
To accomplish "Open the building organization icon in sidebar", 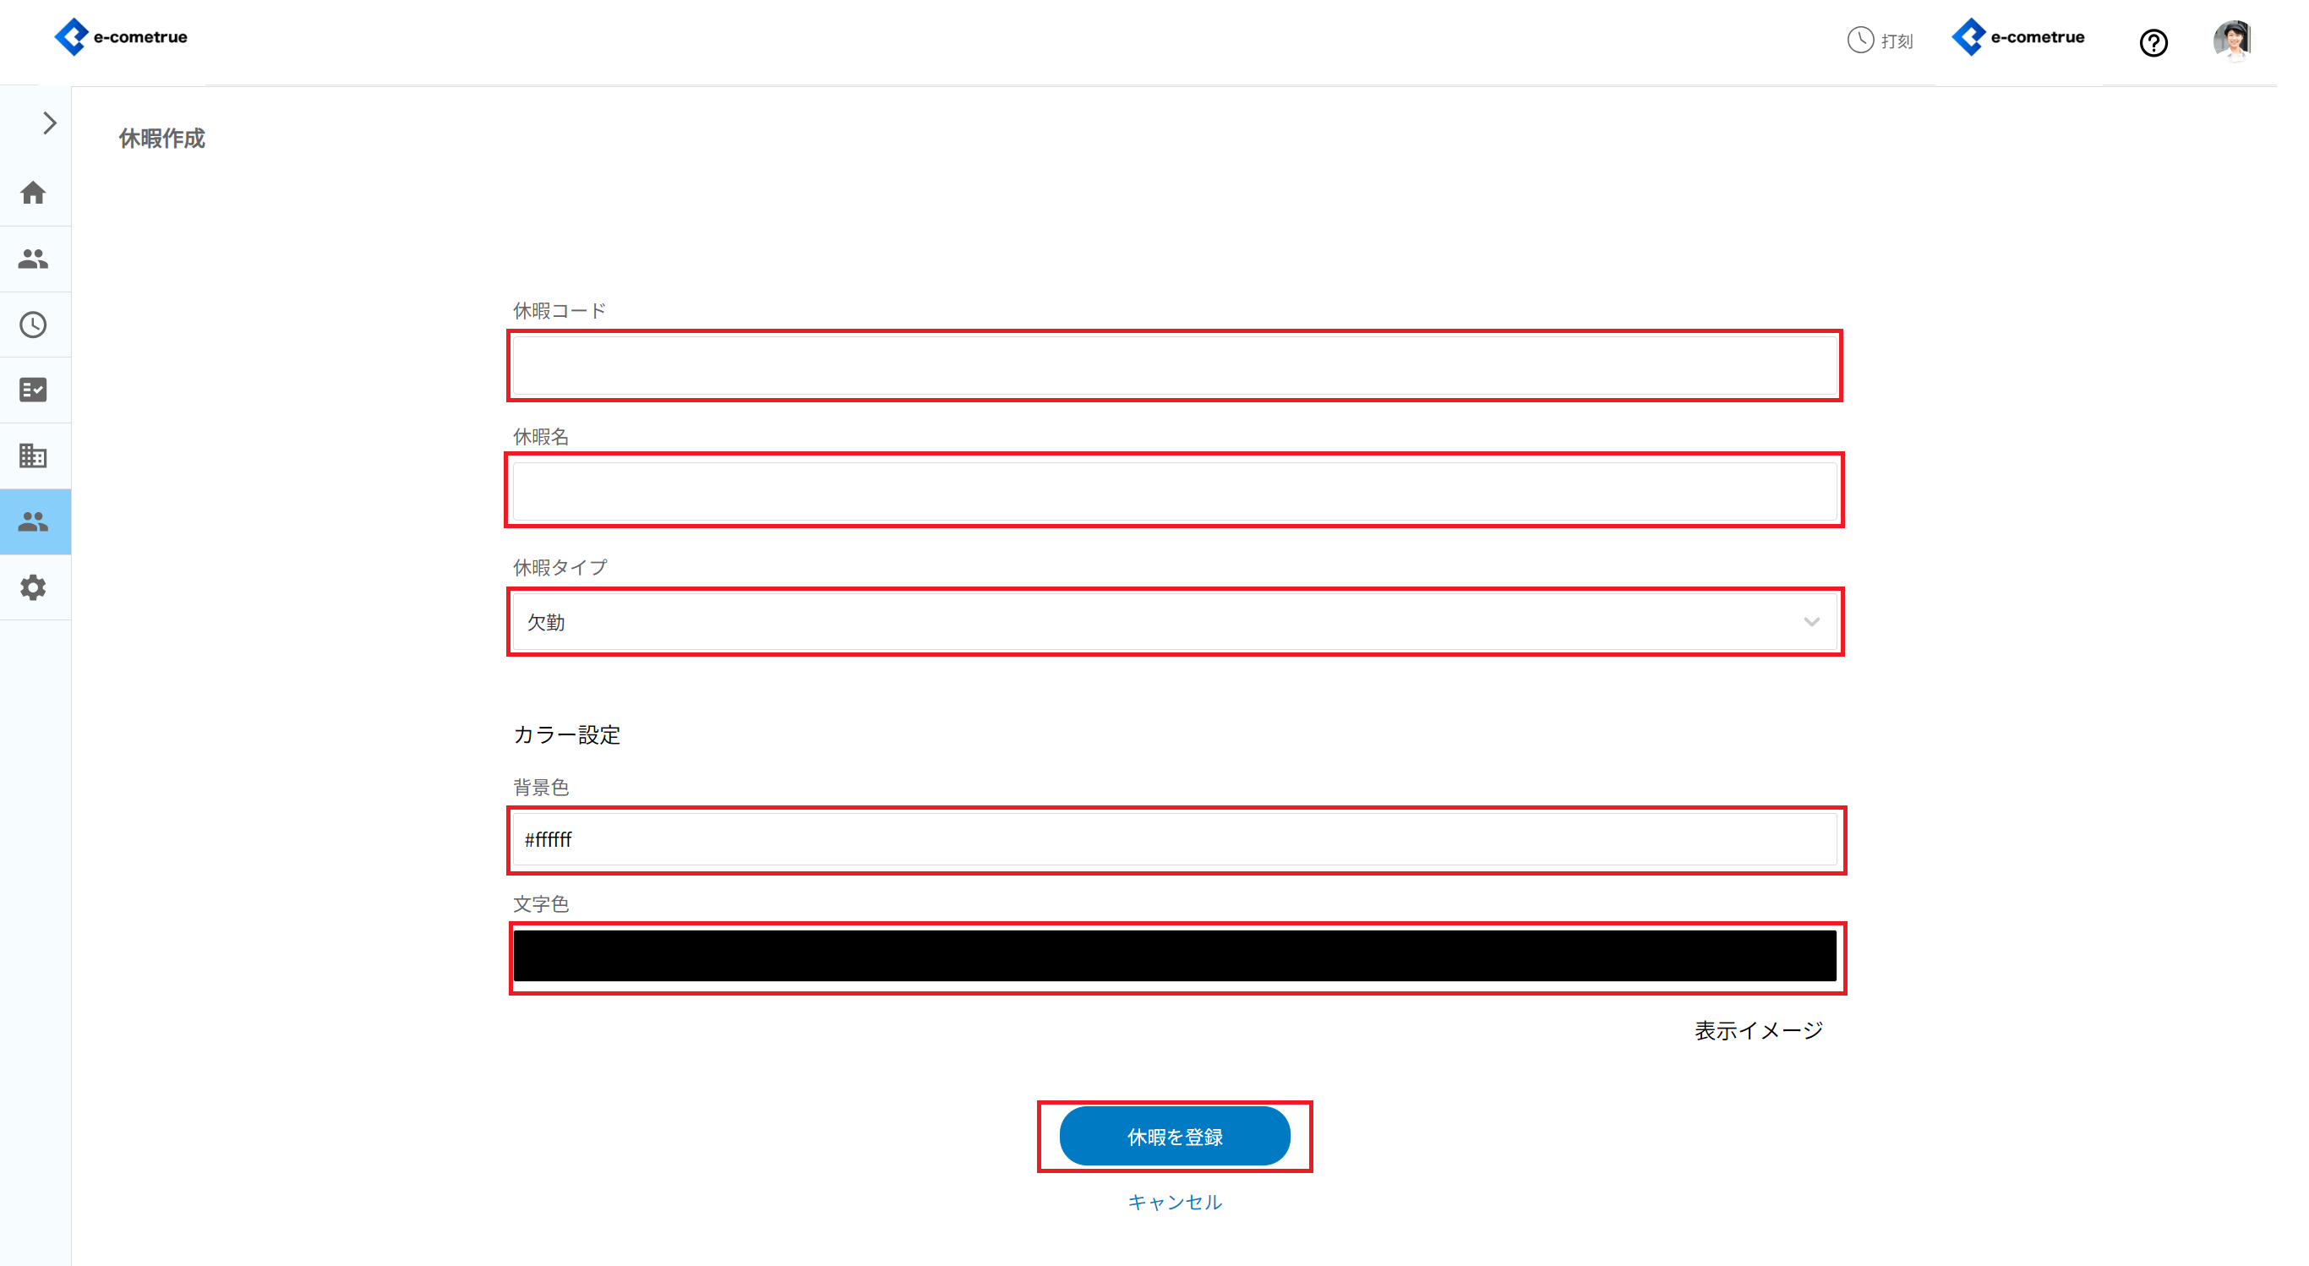I will 33,456.
